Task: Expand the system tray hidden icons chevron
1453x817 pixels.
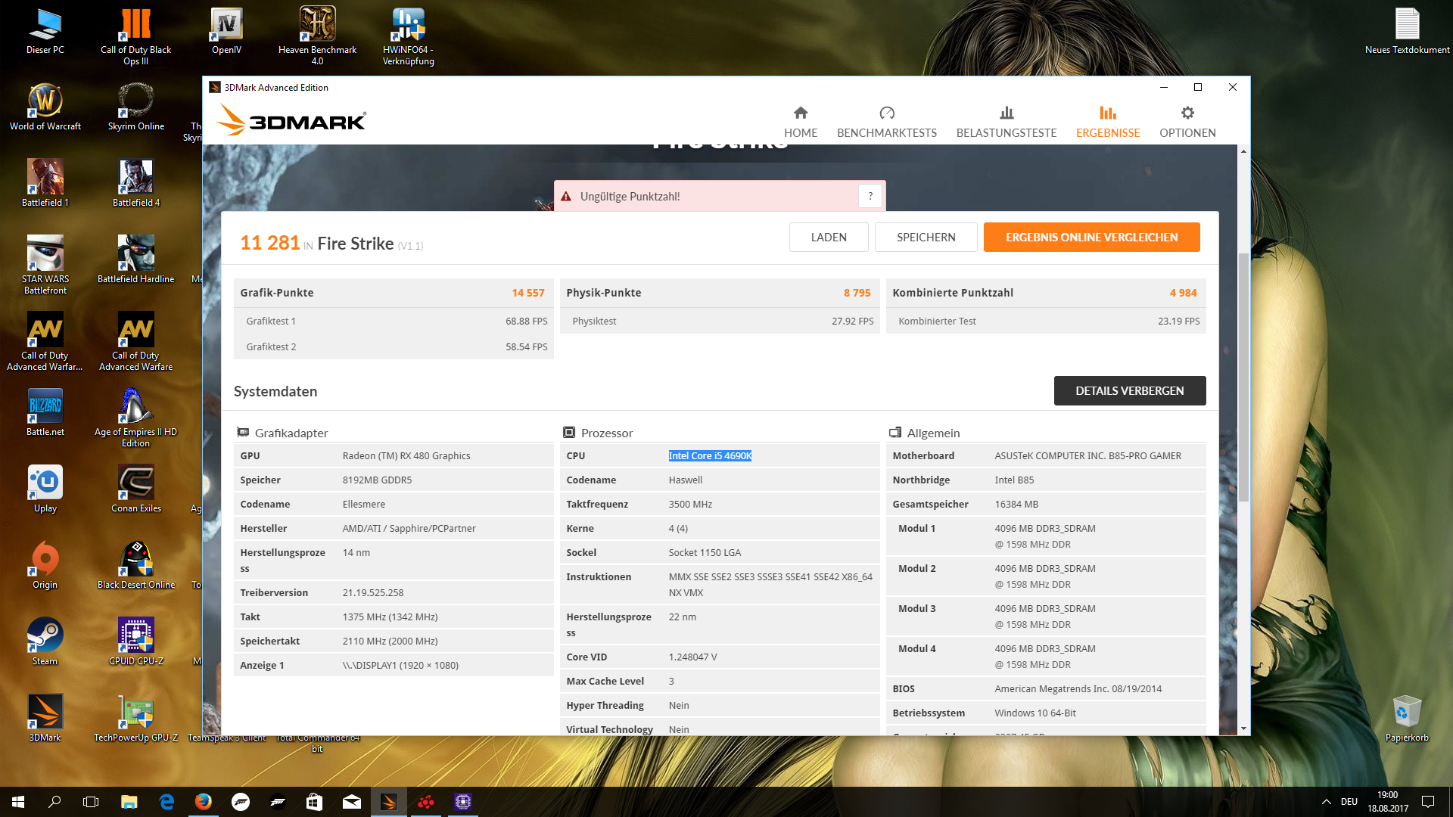Action: click(x=1326, y=802)
